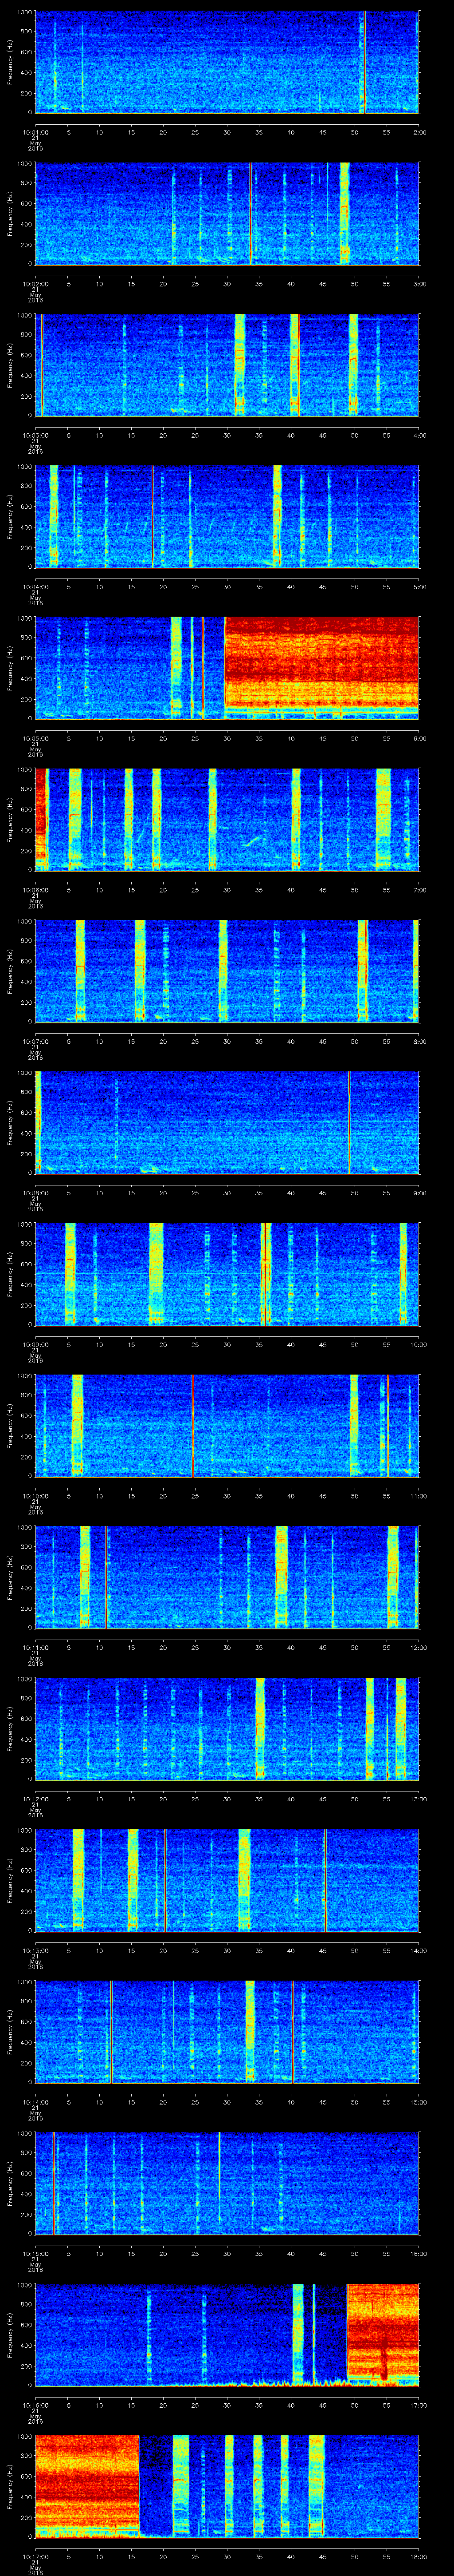Click the 10:04:00 start time label
The width and height of the screenshot is (454, 2576).
click(36, 586)
